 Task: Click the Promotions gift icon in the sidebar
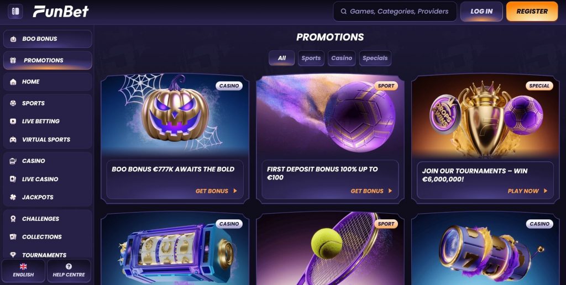pyautogui.click(x=13, y=61)
